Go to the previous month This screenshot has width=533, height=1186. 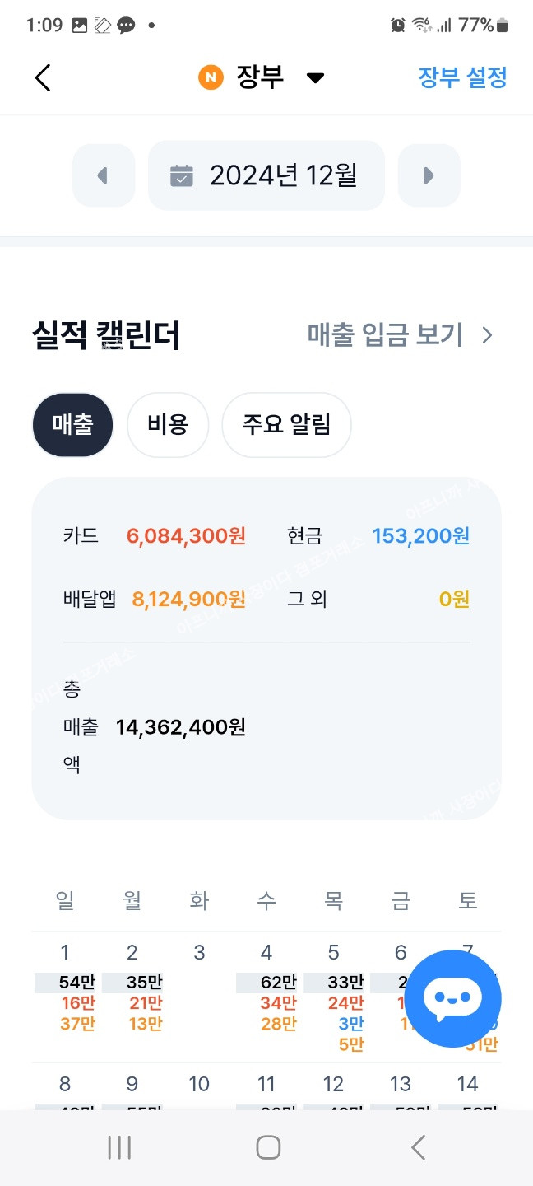[x=104, y=175]
